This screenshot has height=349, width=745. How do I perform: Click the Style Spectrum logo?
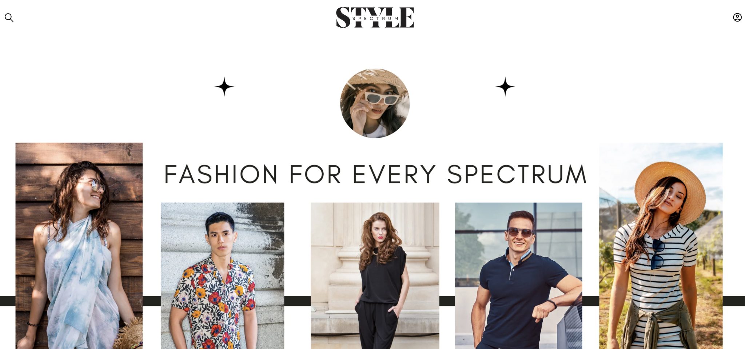click(375, 17)
